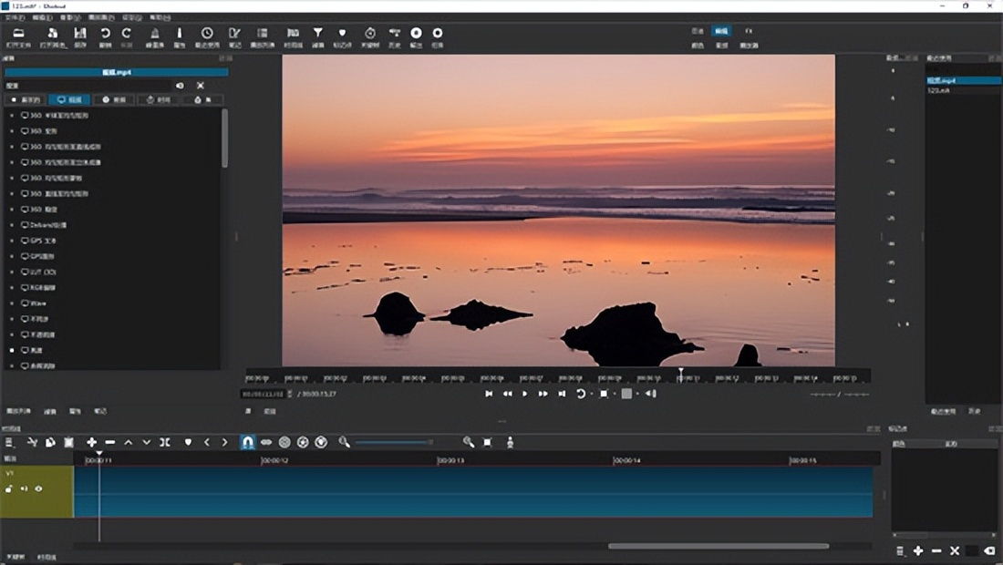Open Keyframes via the stopwatch toolbar icon

pyautogui.click(x=369, y=34)
